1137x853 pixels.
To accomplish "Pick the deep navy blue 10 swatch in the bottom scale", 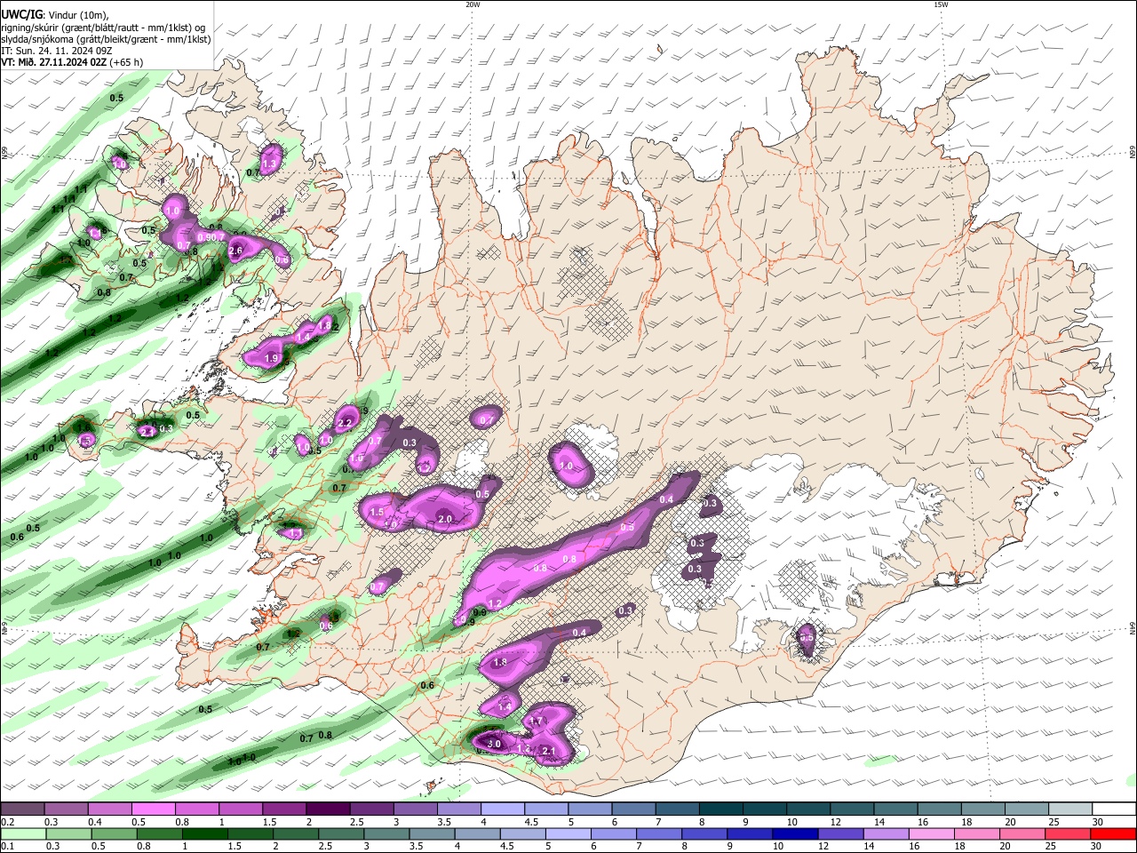I will pos(797,833).
